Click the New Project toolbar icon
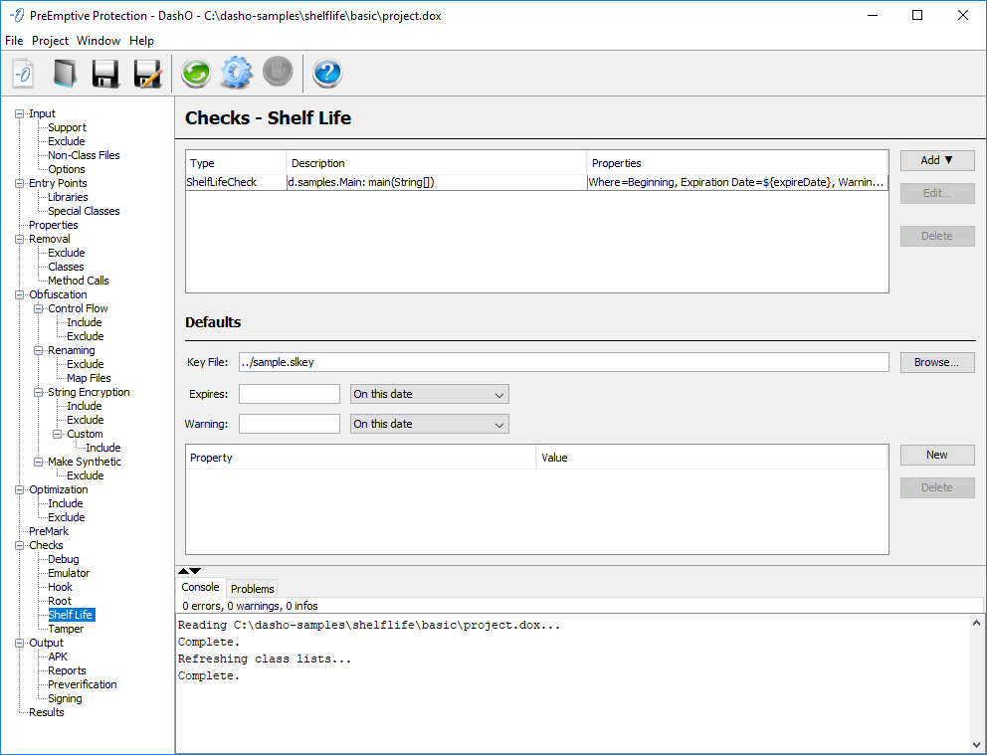 pos(24,74)
